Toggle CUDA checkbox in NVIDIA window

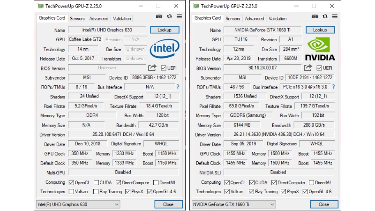click(x=252, y=182)
